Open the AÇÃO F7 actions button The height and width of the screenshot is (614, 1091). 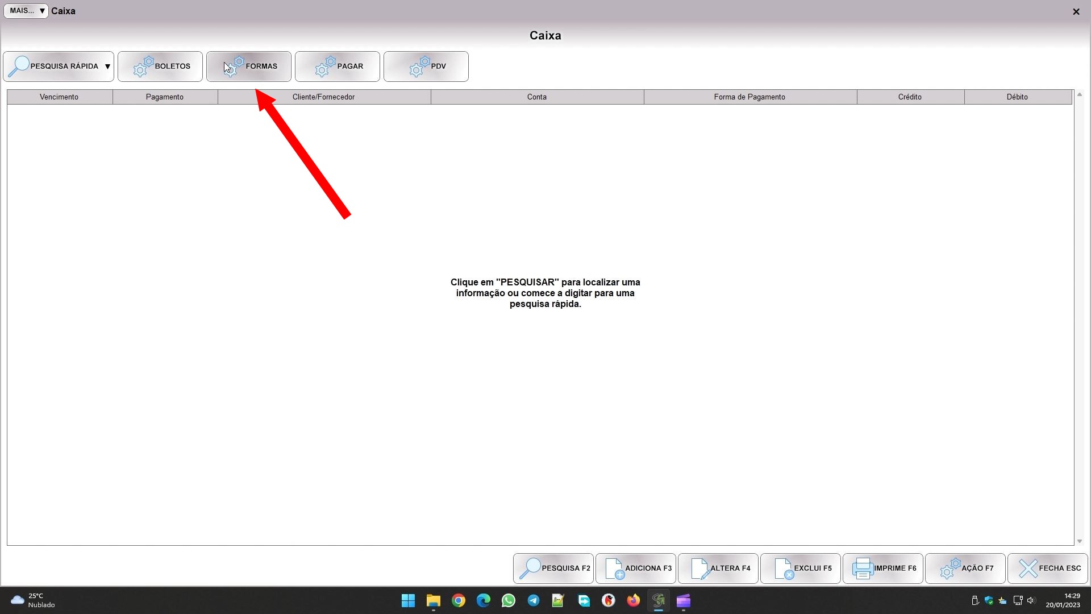pos(965,568)
